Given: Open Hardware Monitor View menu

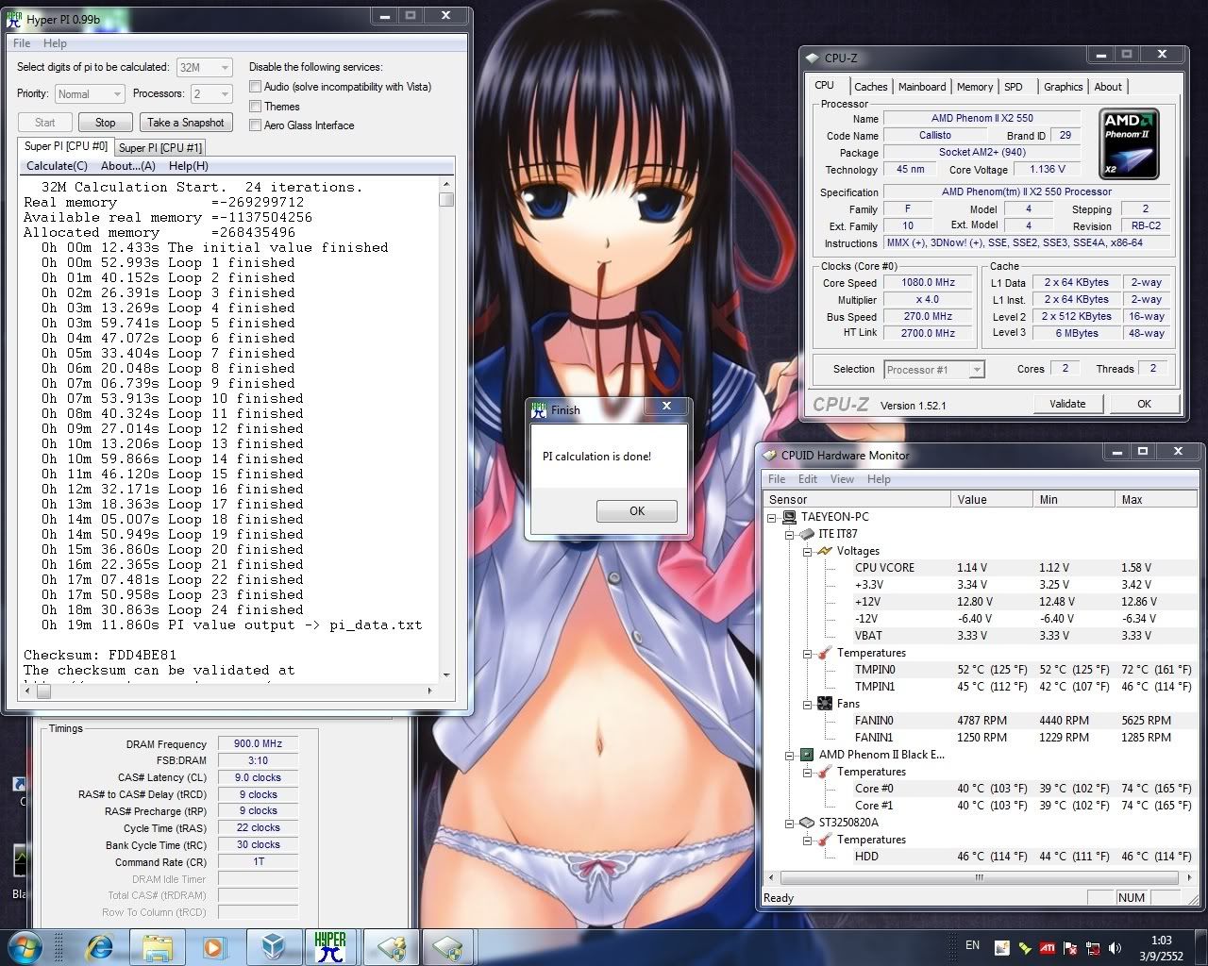Looking at the screenshot, I should [x=842, y=479].
